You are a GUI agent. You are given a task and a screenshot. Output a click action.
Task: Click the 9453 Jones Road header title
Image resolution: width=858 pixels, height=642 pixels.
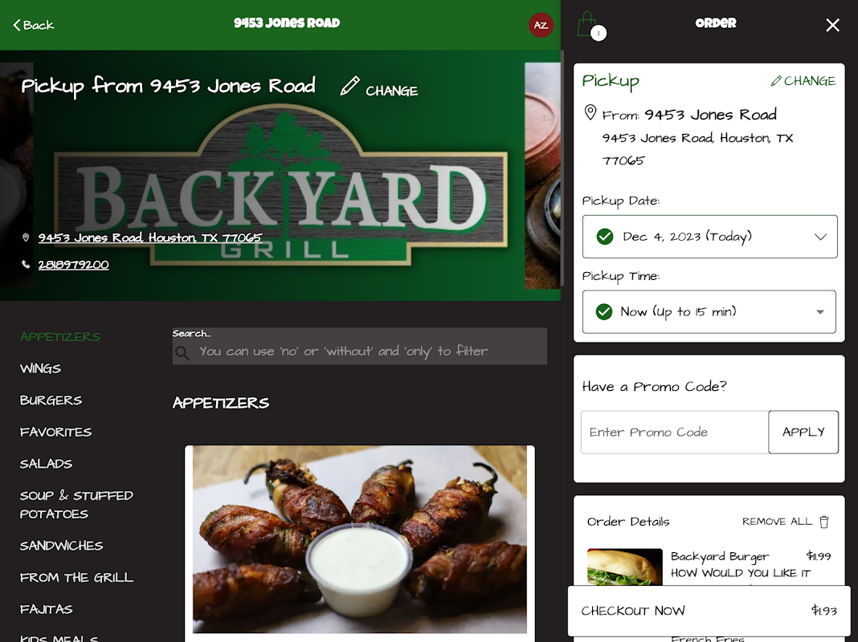[x=287, y=23]
